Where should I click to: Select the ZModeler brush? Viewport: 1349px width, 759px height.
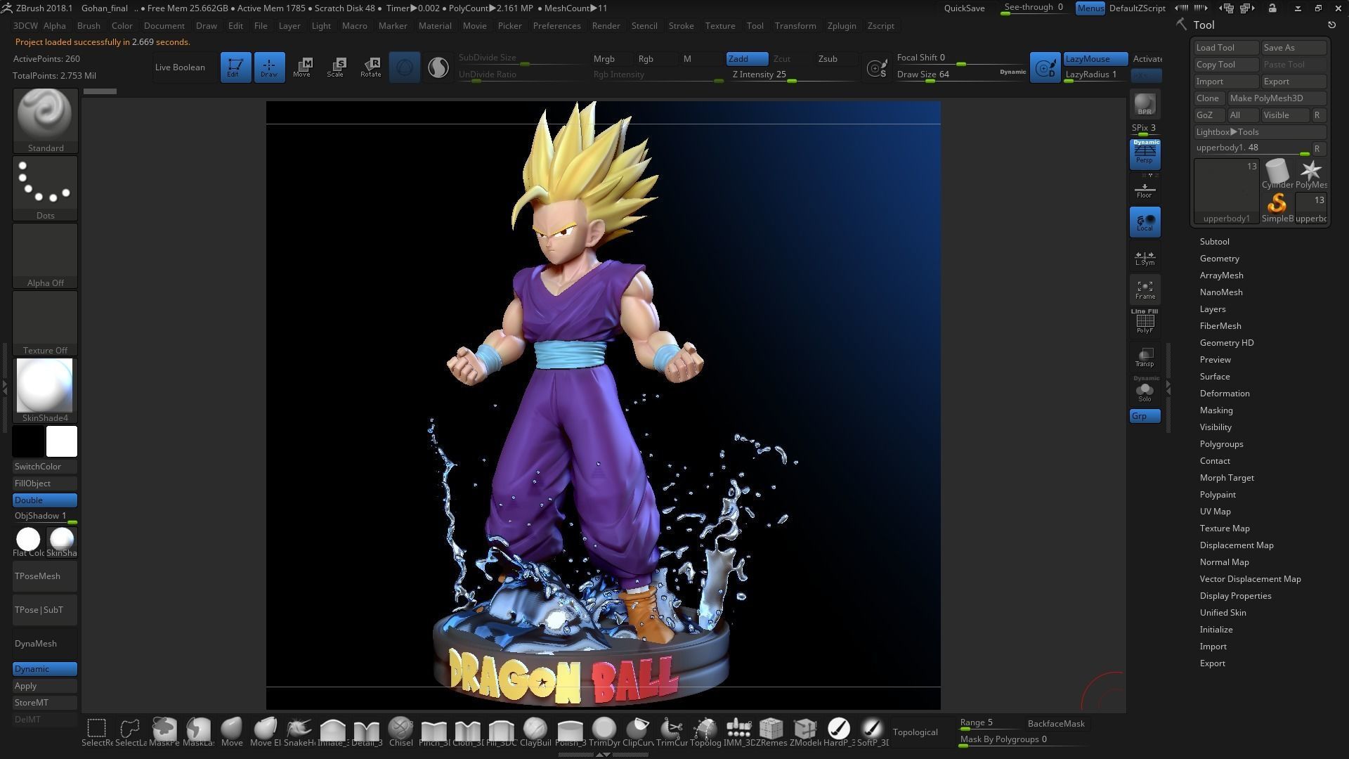[x=805, y=732]
